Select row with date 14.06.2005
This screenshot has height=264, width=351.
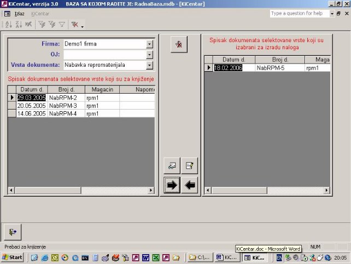tap(31, 113)
